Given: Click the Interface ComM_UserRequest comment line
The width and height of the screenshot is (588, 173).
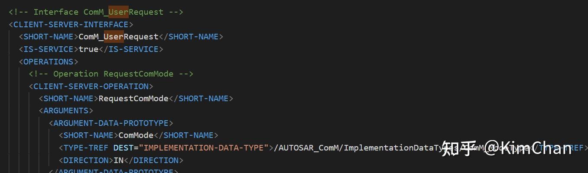Looking at the screenshot, I should 96,12.
